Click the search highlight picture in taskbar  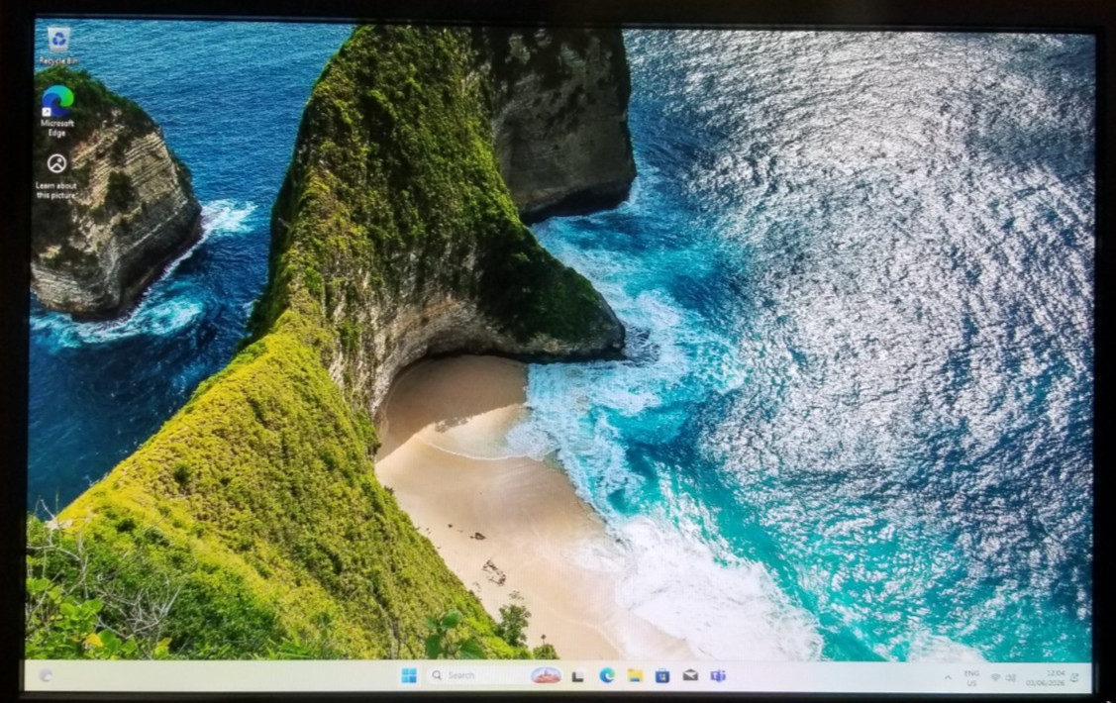tap(546, 675)
